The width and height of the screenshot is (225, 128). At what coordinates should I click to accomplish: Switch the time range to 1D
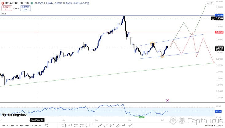[3, 126]
